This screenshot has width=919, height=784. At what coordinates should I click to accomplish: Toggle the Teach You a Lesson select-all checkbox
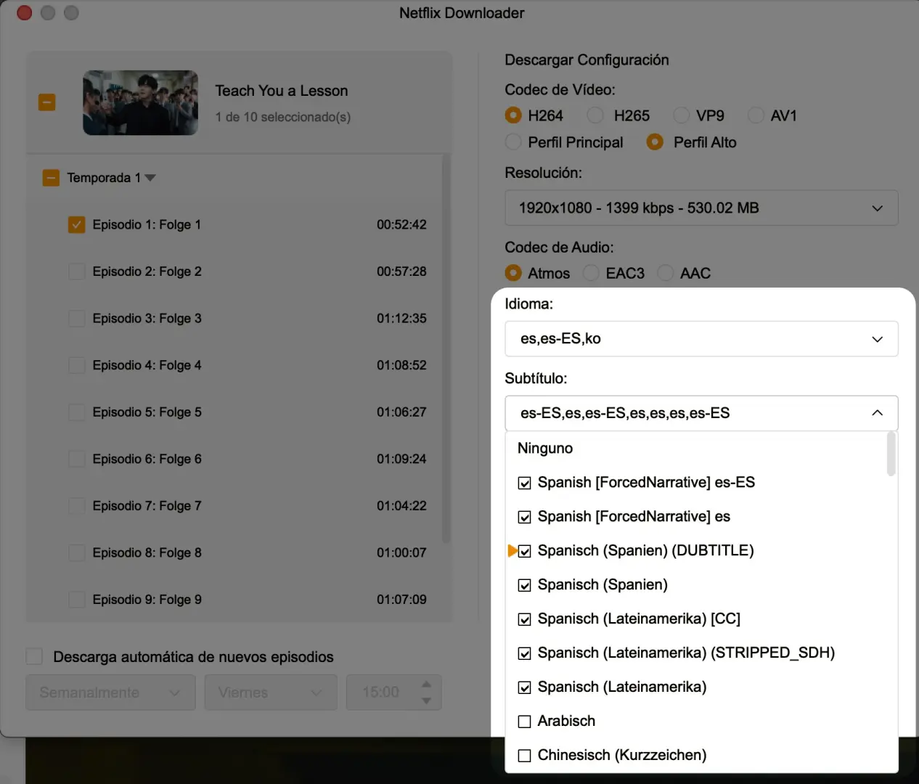[x=47, y=102]
